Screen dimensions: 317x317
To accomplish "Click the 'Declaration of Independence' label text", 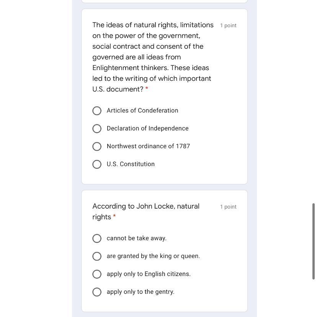I will (x=147, y=129).
